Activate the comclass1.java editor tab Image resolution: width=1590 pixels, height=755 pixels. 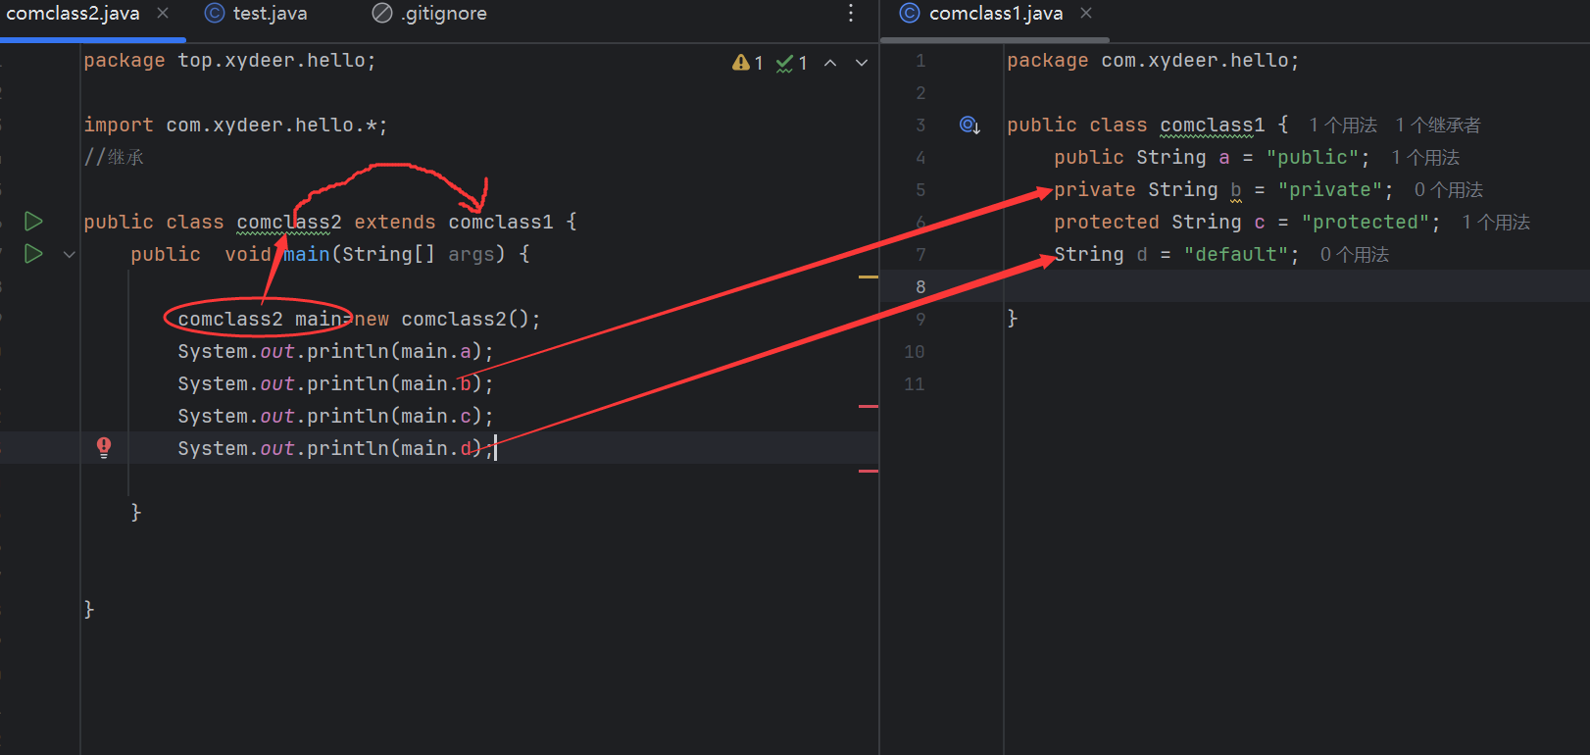pyautogui.click(x=994, y=14)
